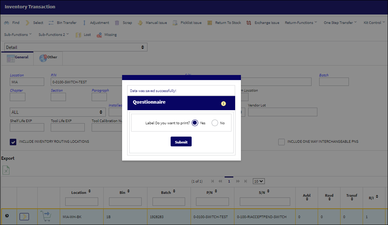The width and height of the screenshot is (388, 225).
Task: Sort table by S/N column
Action: tap(268, 191)
